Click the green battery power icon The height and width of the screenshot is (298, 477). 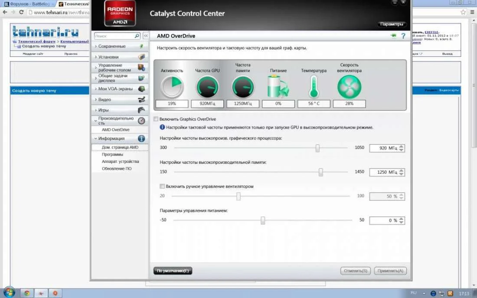tap(278, 86)
